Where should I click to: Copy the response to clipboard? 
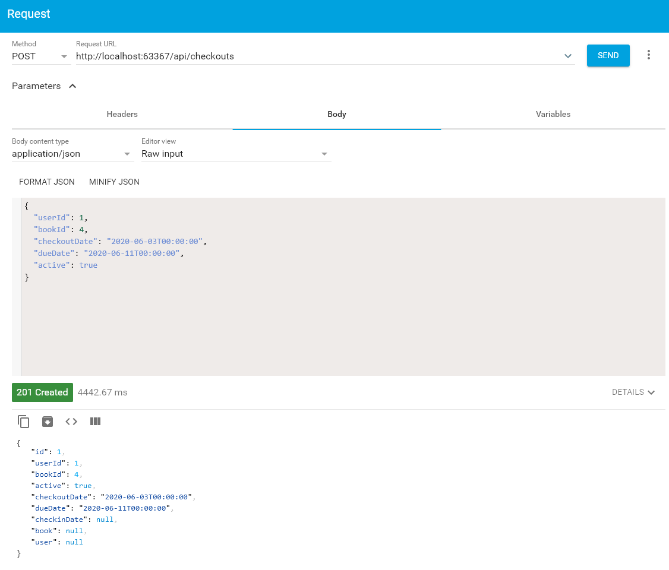(24, 422)
